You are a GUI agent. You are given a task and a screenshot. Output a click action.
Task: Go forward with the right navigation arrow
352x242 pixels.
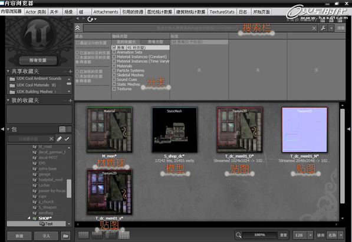click(x=84, y=19)
